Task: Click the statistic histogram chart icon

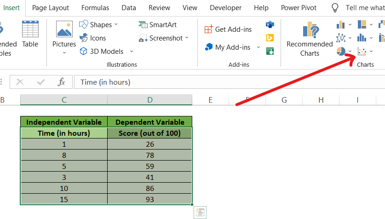Action: 362,38
